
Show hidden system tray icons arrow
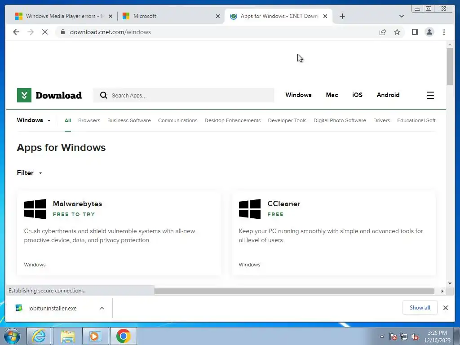click(x=382, y=337)
